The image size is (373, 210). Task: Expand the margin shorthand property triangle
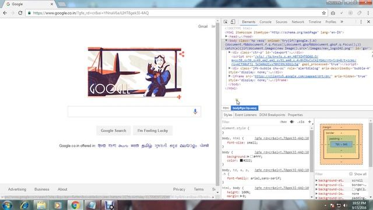coord(241,196)
